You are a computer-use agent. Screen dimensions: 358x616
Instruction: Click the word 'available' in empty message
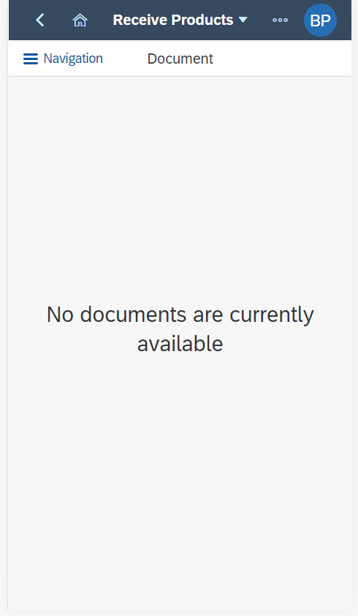coord(180,344)
